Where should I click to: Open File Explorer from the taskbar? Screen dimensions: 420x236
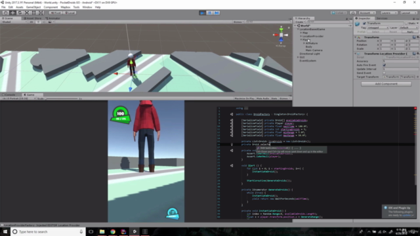(102, 231)
